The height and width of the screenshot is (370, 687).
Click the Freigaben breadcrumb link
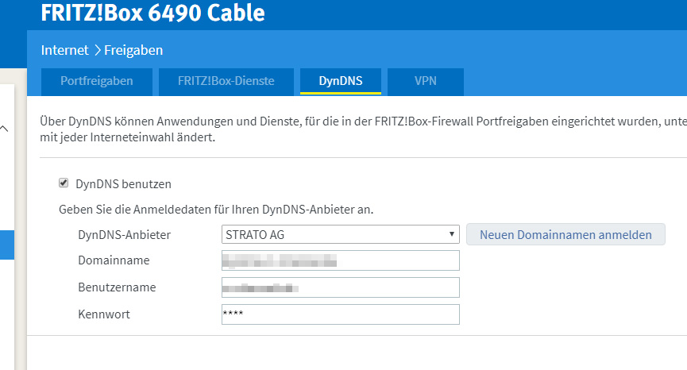135,51
